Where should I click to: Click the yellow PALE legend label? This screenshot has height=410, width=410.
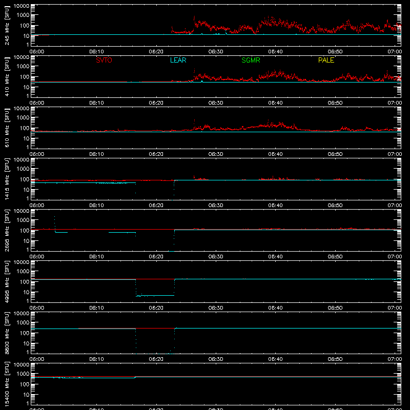click(326, 60)
